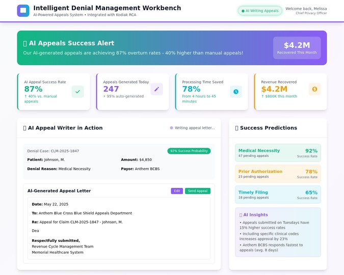This screenshot has height=275, width=344.
Task: Click 'Revenue Cycle Management Team' signature line
Action: click(63, 246)
